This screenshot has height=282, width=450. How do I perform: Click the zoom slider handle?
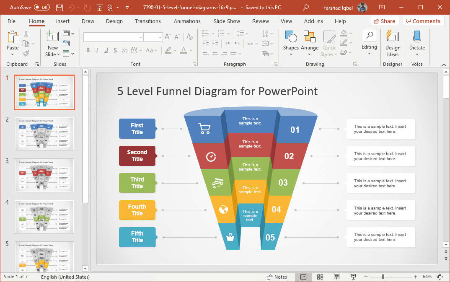pos(383,277)
